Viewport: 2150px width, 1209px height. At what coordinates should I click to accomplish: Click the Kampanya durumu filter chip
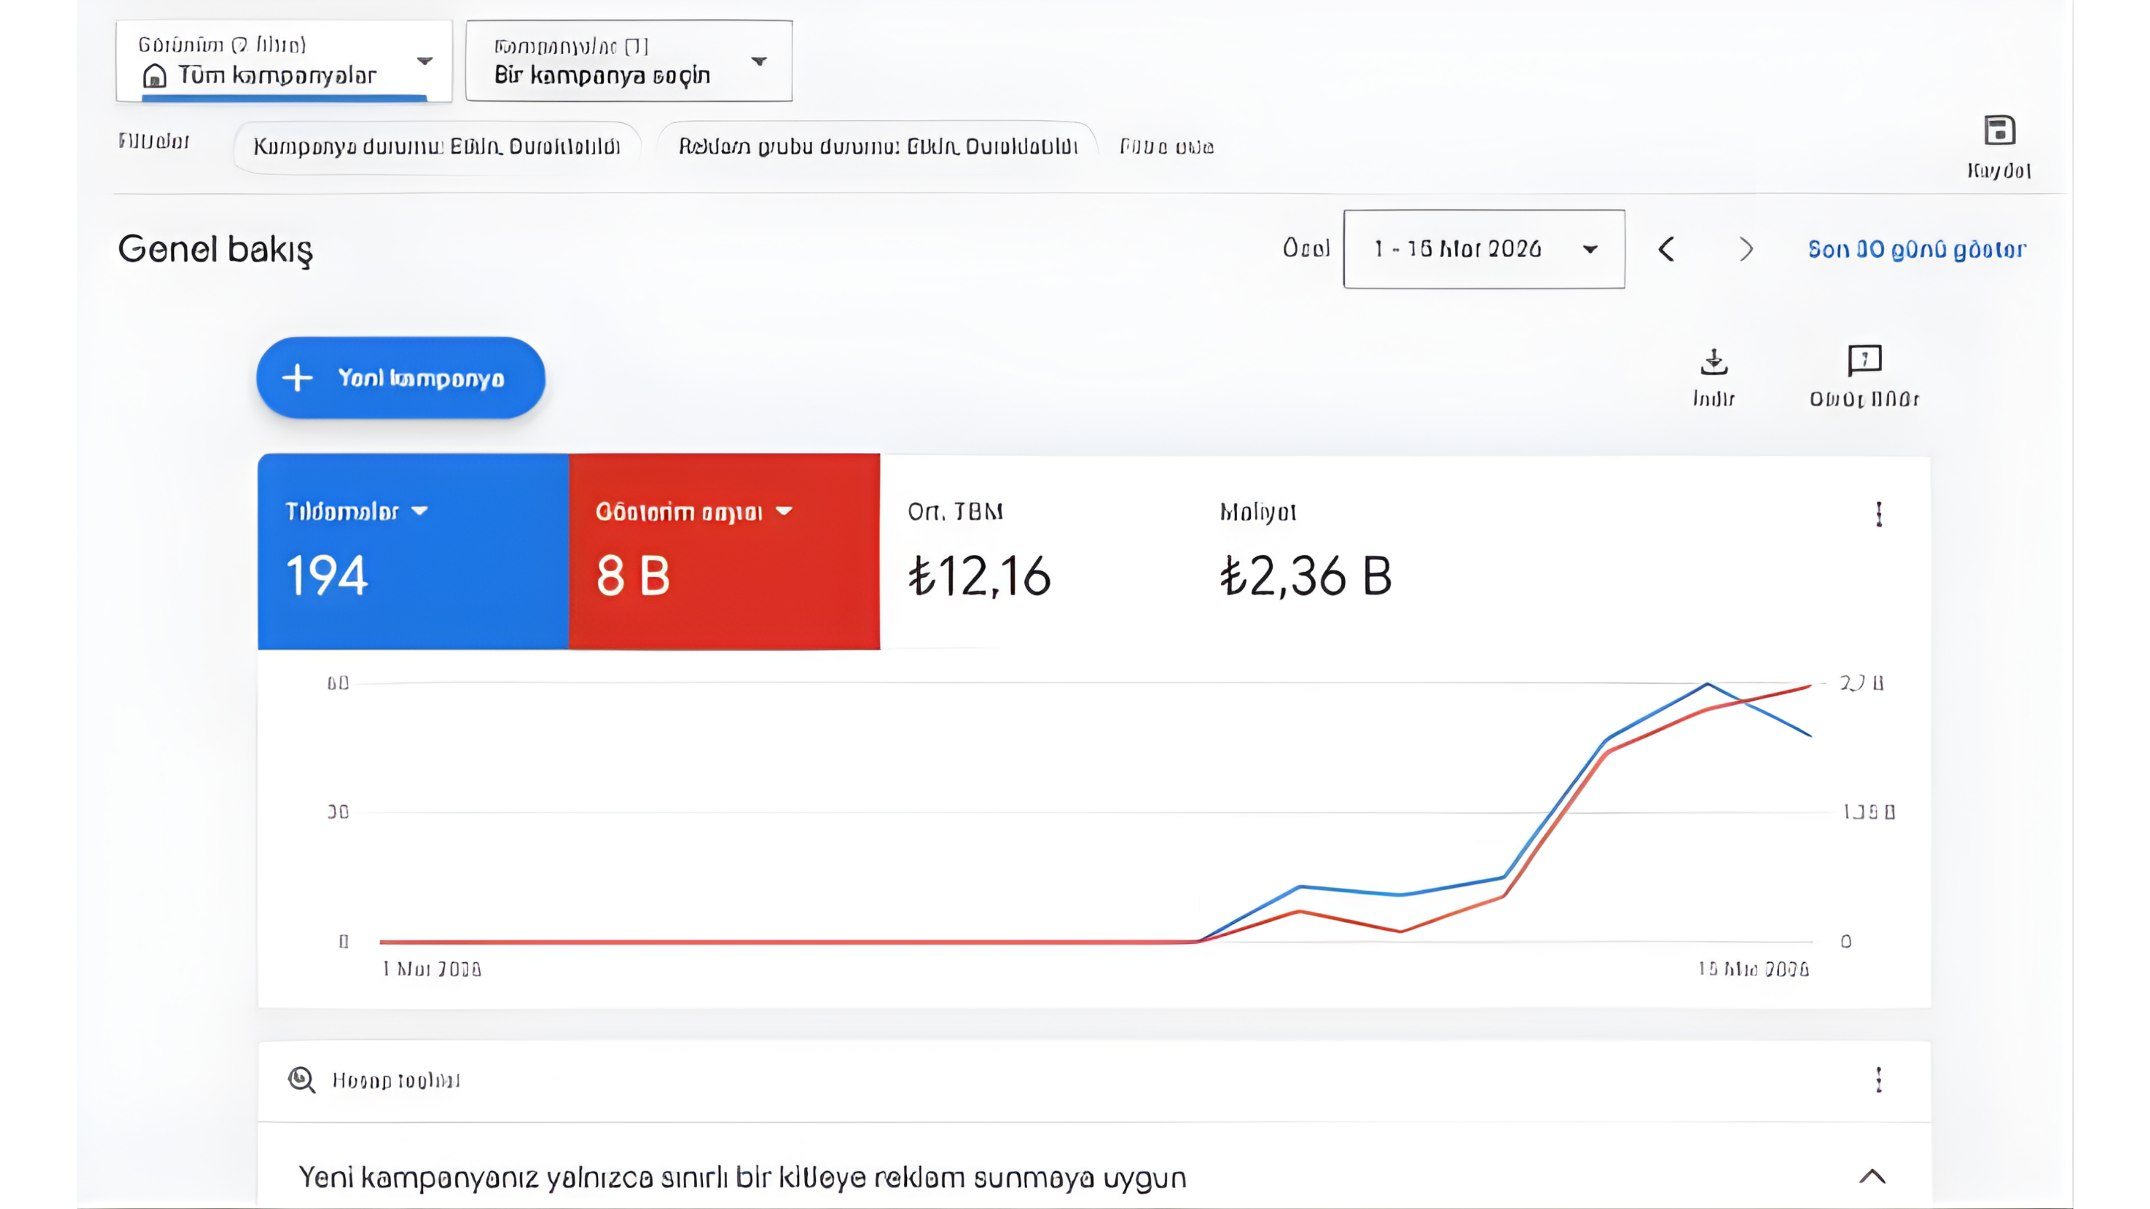point(436,147)
